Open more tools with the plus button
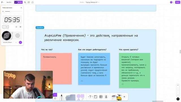 tap(124, 97)
